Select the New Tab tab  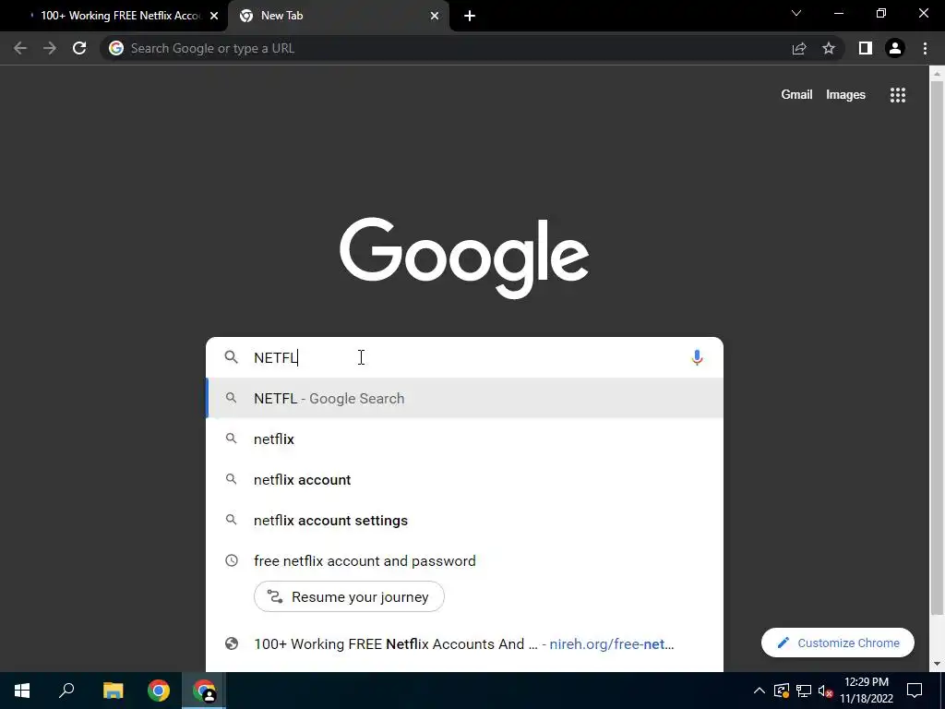pyautogui.click(x=338, y=16)
